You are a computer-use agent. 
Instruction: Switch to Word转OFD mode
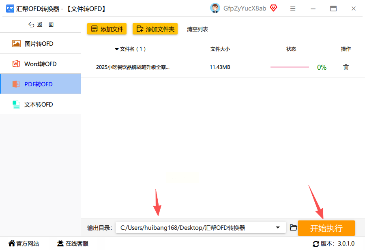(41, 64)
